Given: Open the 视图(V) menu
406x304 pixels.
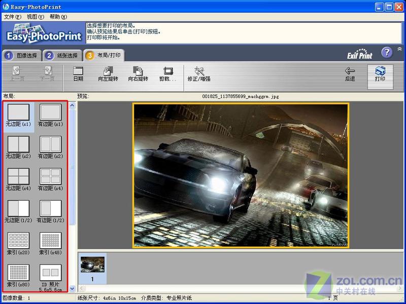Looking at the screenshot, I should pos(36,17).
